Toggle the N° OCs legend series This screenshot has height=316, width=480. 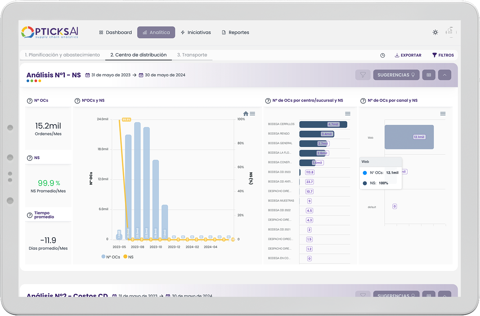pos(111,257)
